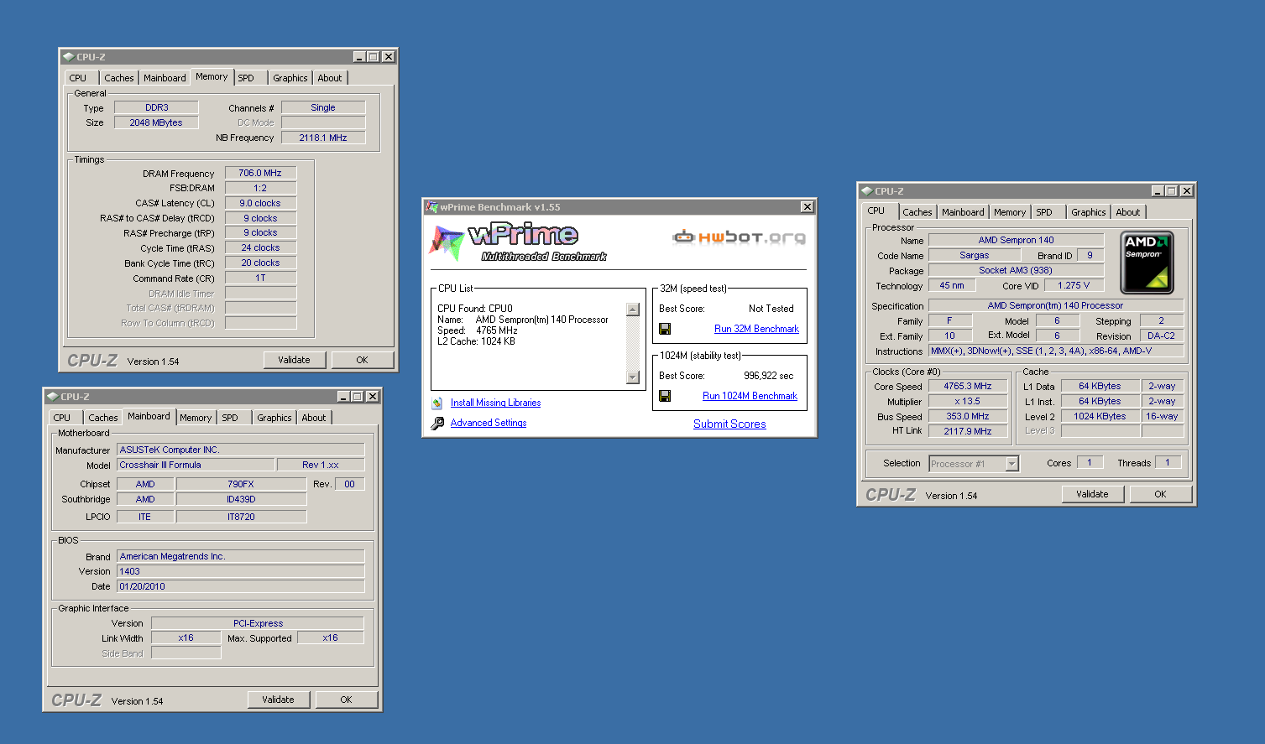
Task: Click the save icon under 1024M stability test
Action: (x=665, y=396)
